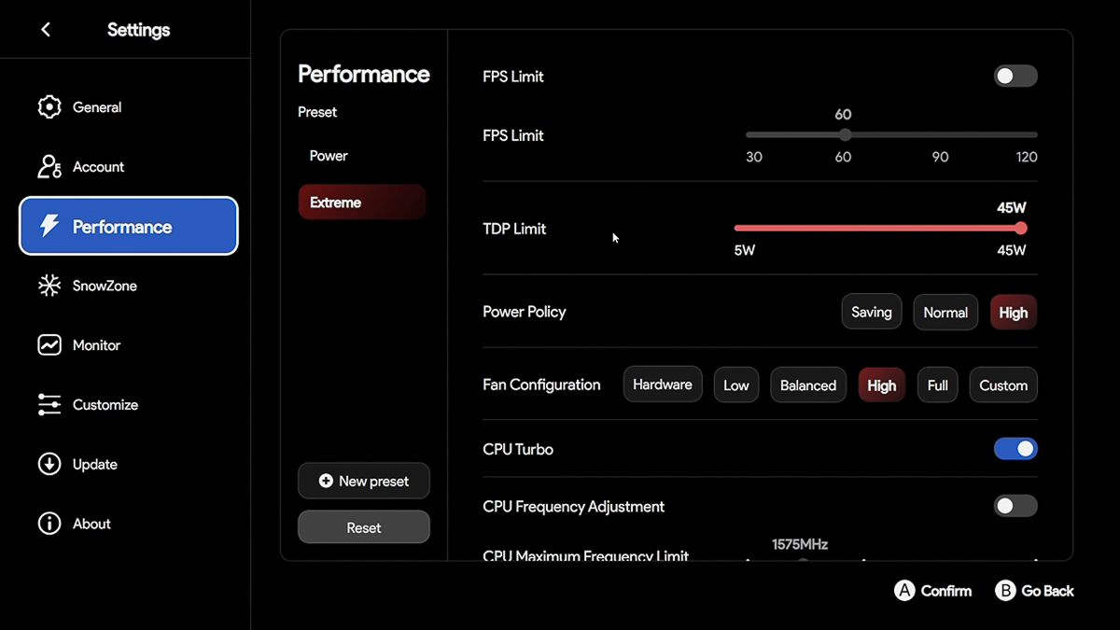Select the Power preset
This screenshot has width=1120, height=630.
point(329,156)
